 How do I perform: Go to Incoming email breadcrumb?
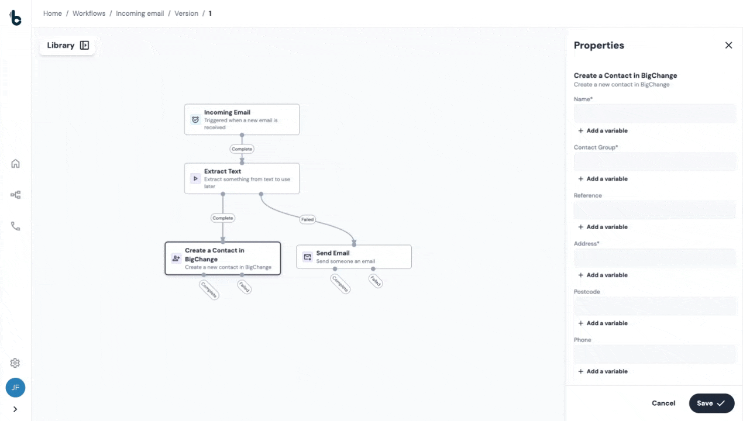click(140, 13)
